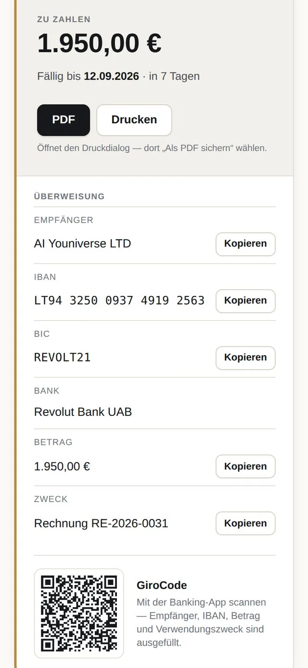Click the large 1.950,00 € total heading
Viewport: 308px width, 668px height.
pos(99,43)
